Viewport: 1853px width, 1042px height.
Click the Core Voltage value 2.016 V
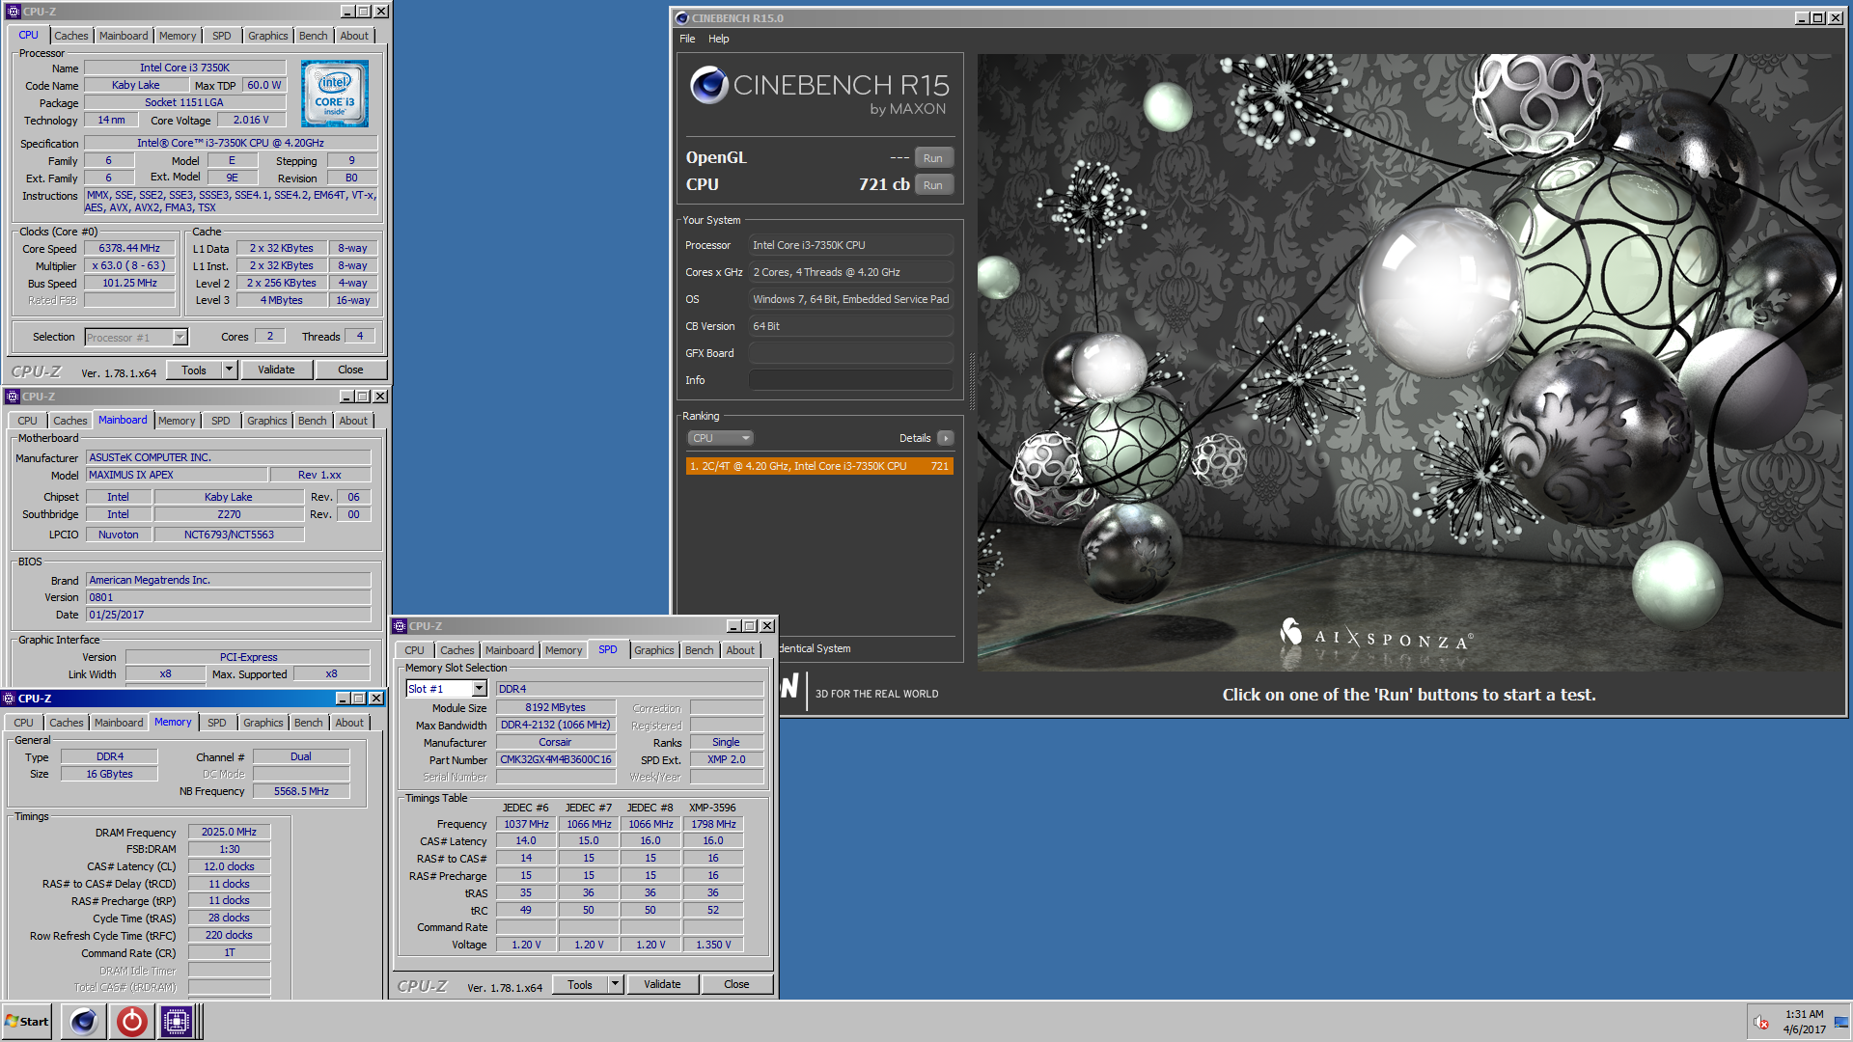pyautogui.click(x=250, y=120)
